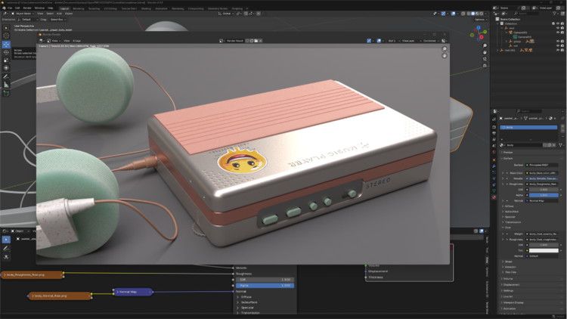The image size is (567, 319).
Task: Toggle visibility of Camera001 in outliner
Action: 558,33
